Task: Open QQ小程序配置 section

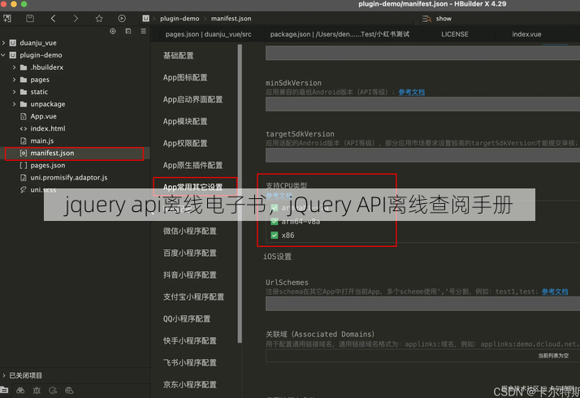Action: click(187, 319)
